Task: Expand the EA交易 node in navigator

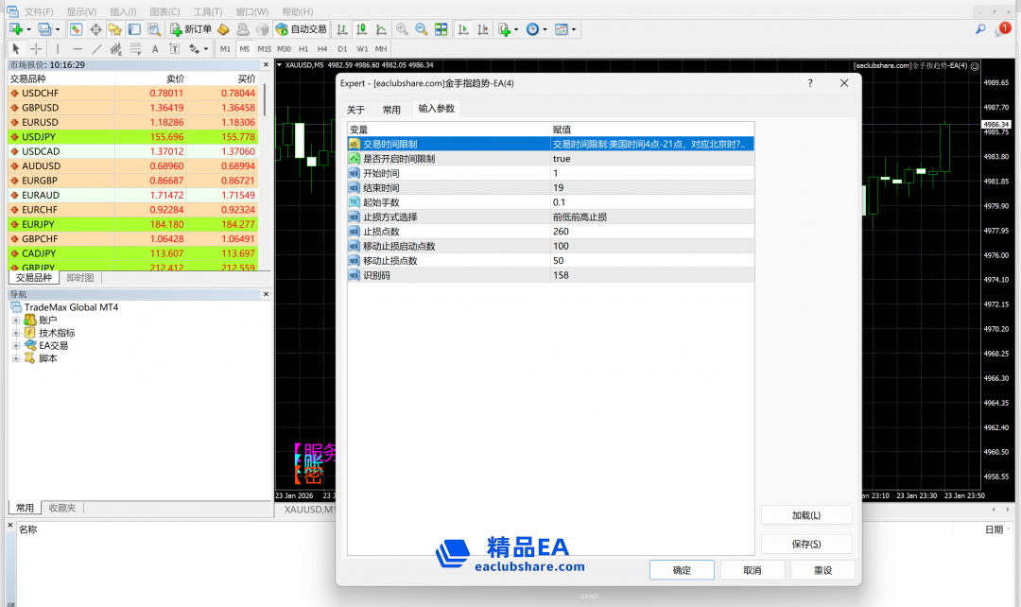Action: (x=16, y=346)
